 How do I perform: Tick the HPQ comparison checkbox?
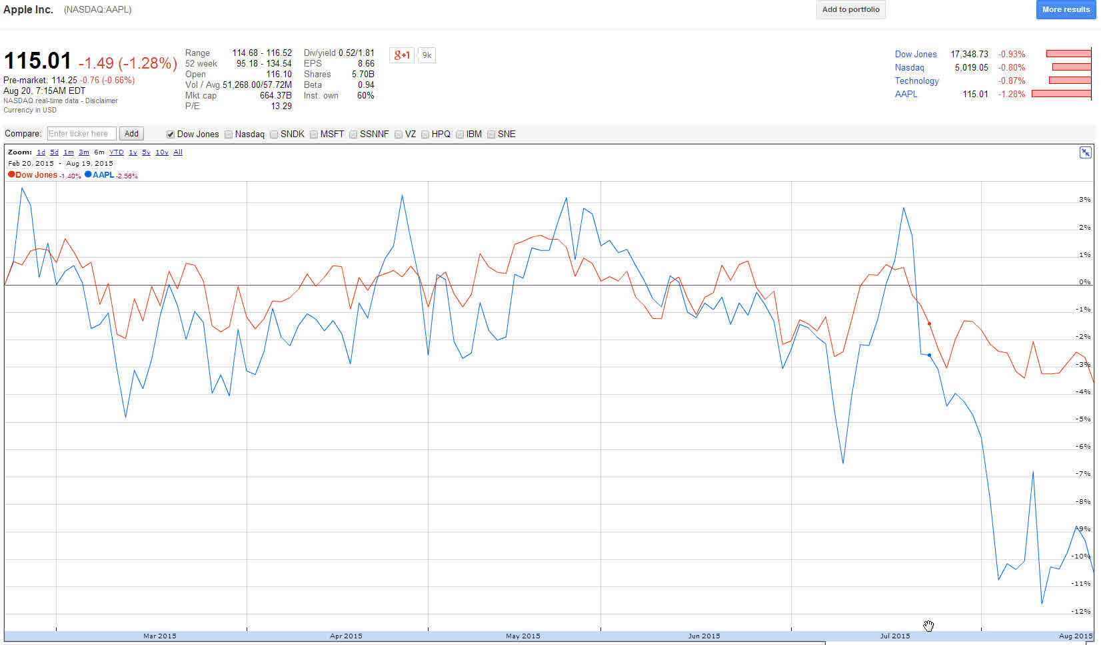[425, 134]
